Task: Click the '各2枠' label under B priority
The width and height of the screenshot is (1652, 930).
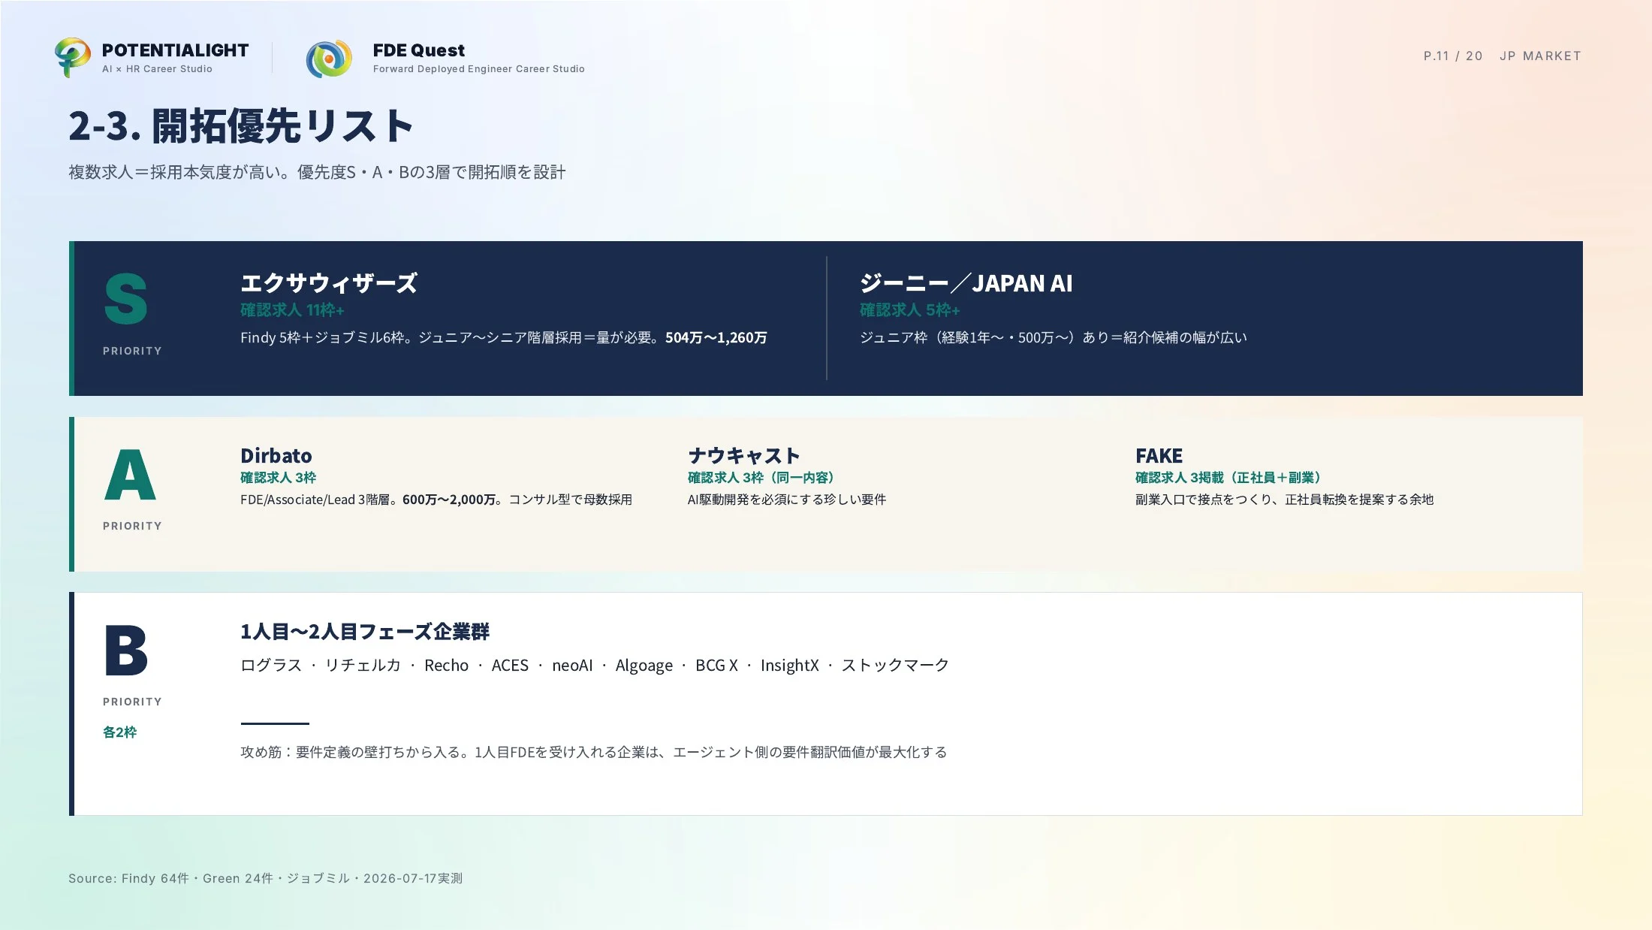Action: [x=120, y=732]
